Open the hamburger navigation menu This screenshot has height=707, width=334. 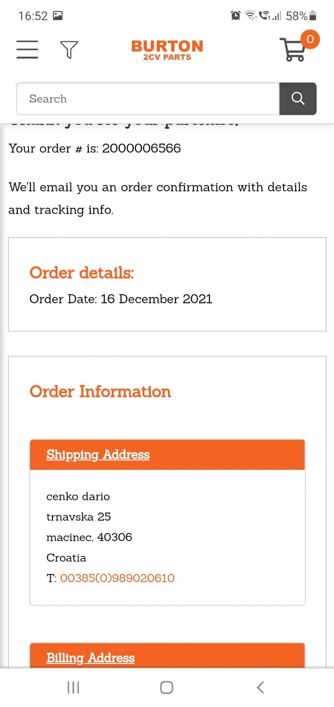(27, 49)
